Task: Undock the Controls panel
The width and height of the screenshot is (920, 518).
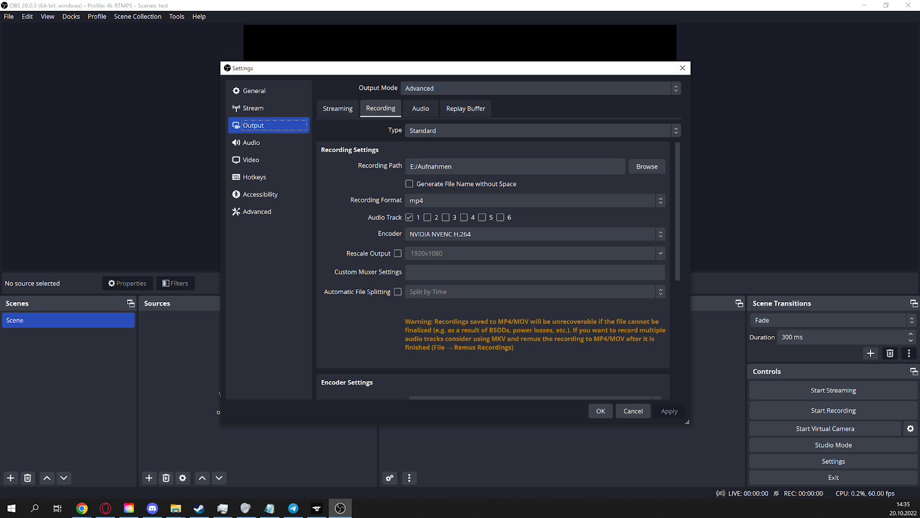Action: tap(914, 371)
